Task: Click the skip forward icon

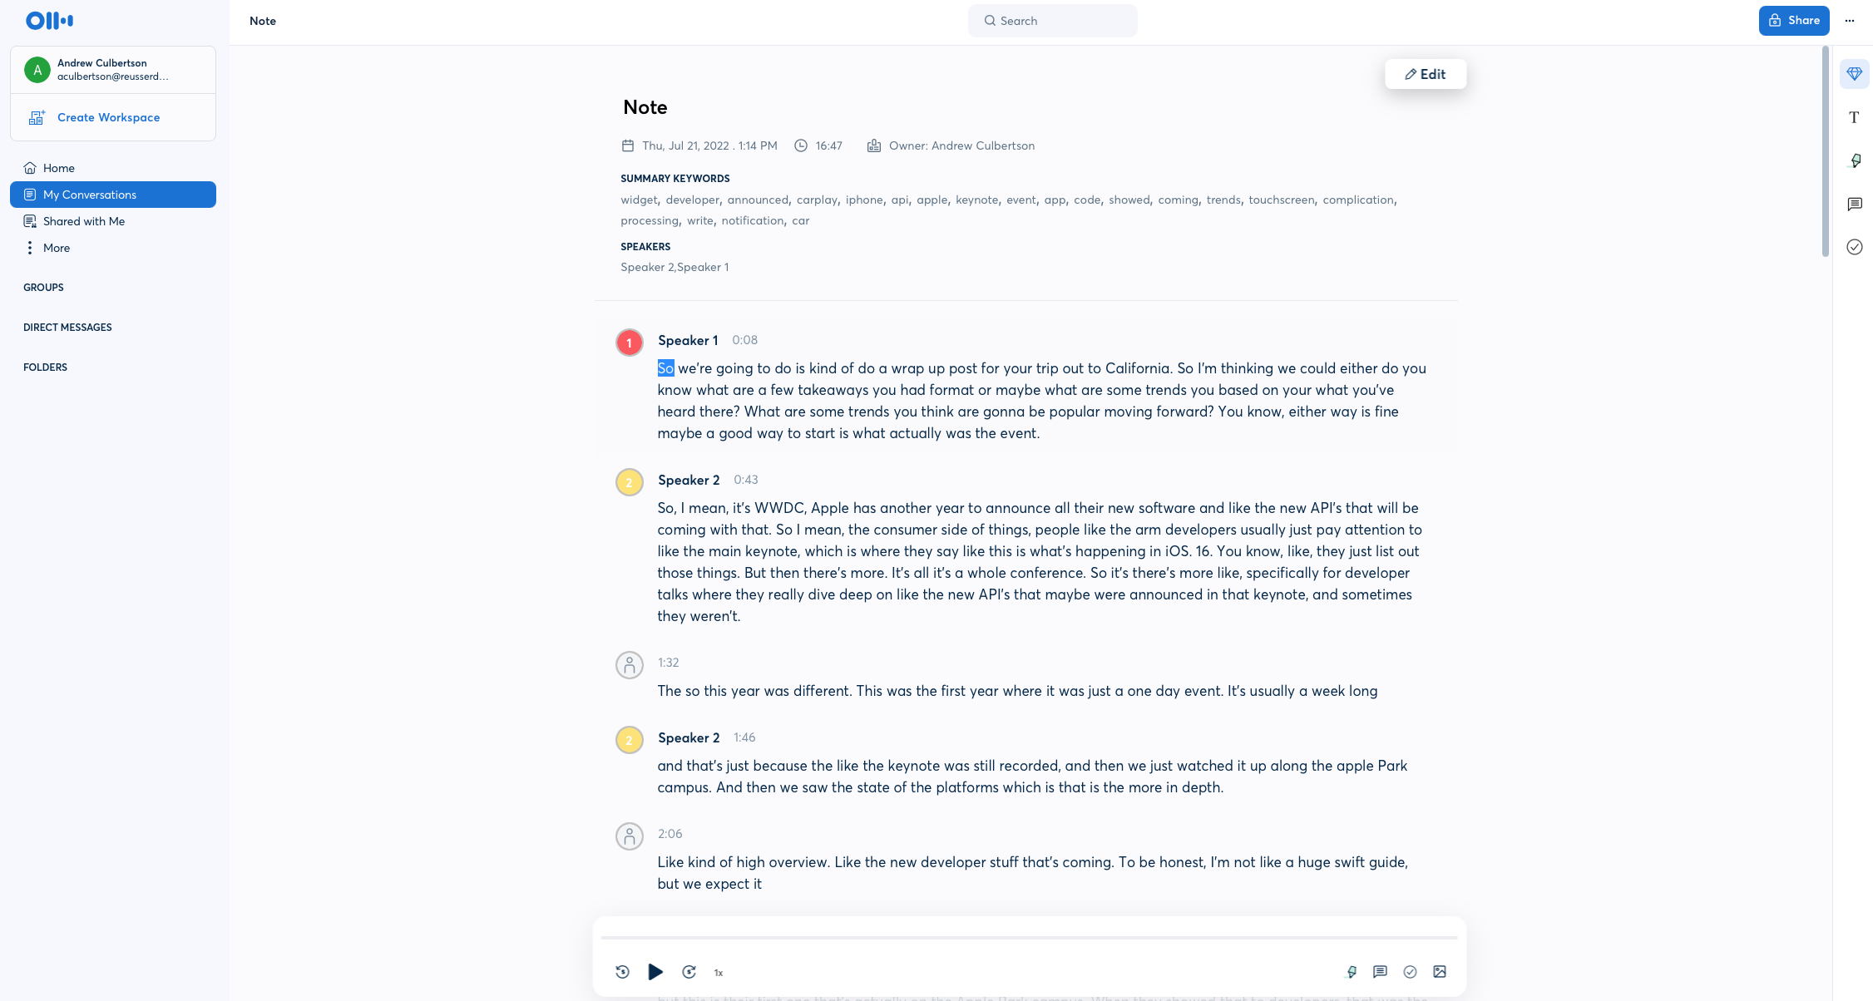Action: coord(689,971)
